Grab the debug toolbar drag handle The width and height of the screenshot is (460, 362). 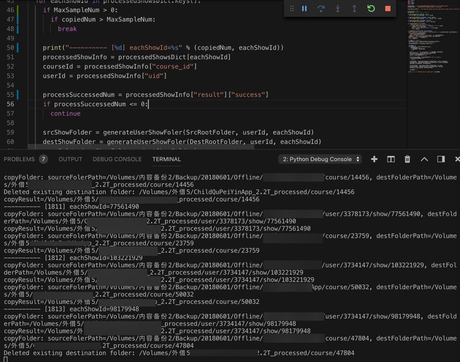coord(291,9)
